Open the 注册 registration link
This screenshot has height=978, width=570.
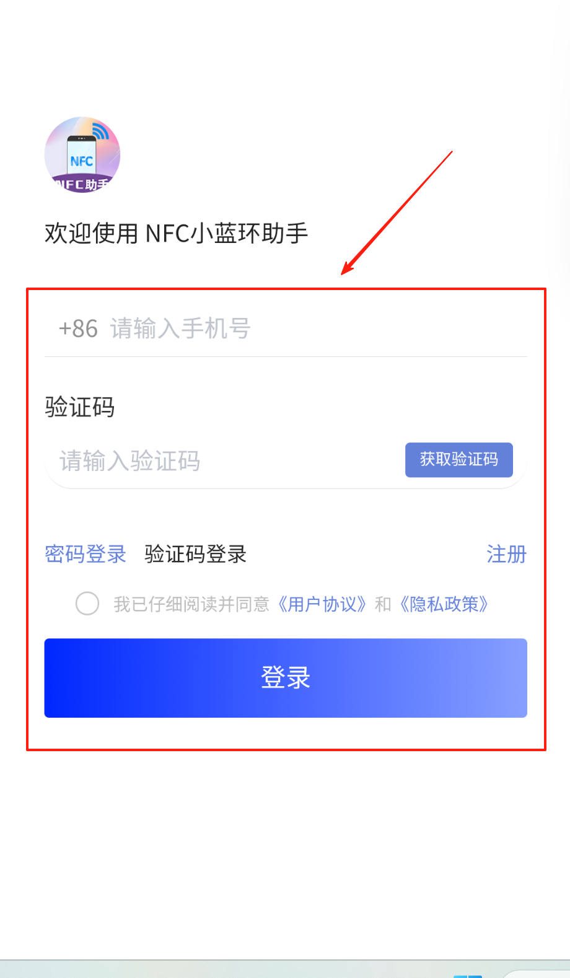[x=506, y=553]
